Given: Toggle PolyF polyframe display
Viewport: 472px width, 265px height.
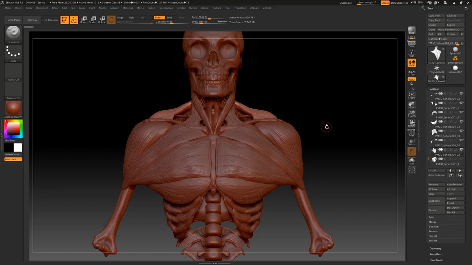Looking at the screenshot, I should tap(412, 133).
